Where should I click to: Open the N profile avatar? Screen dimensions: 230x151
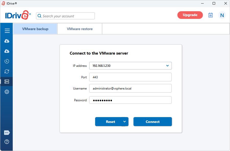pos(222,15)
